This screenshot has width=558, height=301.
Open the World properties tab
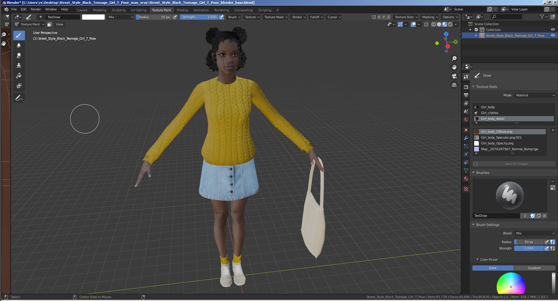[466, 119]
